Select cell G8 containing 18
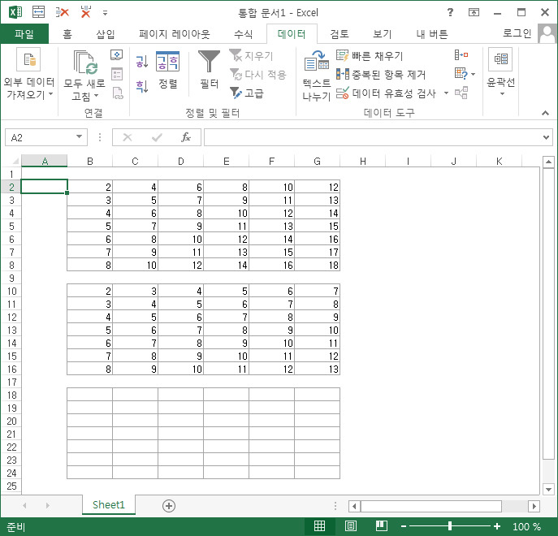558x536 pixels. (x=317, y=265)
